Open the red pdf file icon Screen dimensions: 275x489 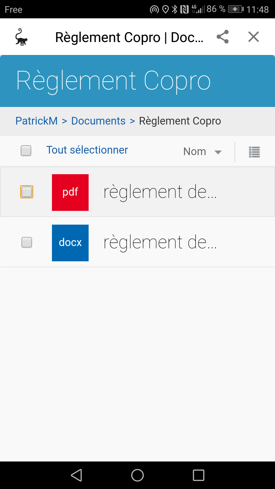tap(70, 193)
